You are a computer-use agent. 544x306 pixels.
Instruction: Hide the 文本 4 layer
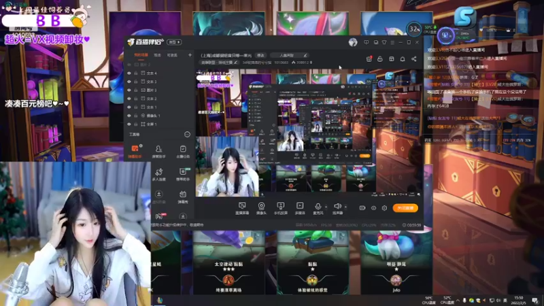[129, 73]
